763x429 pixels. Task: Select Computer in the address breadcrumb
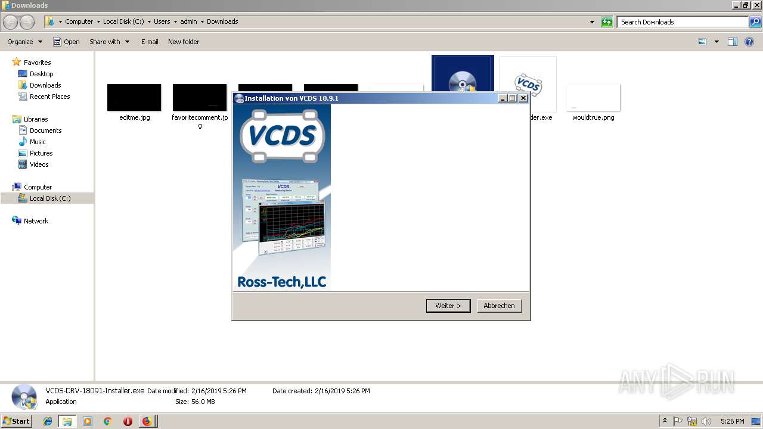pos(79,21)
